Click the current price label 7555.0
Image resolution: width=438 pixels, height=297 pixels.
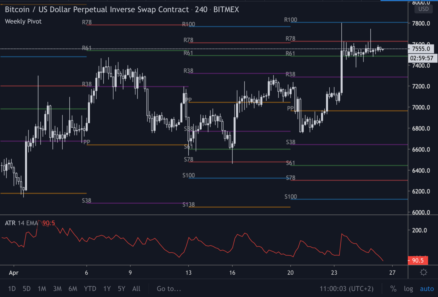click(421, 49)
